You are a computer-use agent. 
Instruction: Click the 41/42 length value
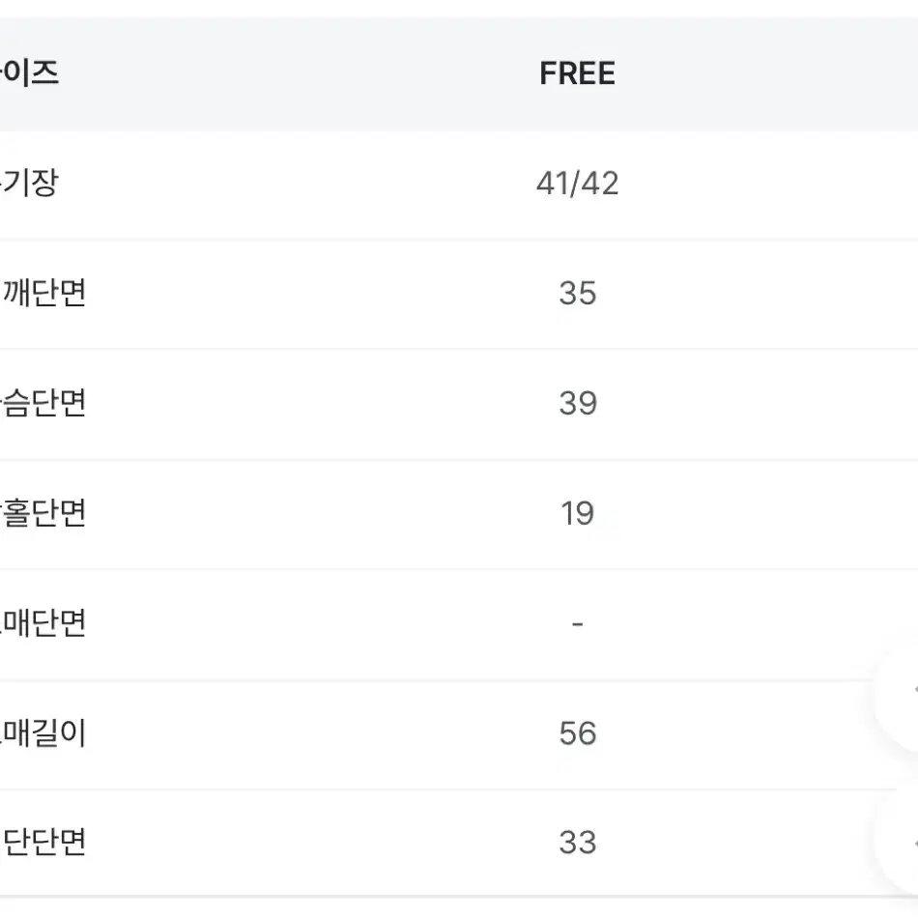click(x=577, y=184)
